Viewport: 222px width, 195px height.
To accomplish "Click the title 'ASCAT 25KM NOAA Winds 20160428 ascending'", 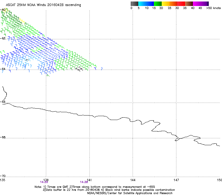I will pos(43,5).
